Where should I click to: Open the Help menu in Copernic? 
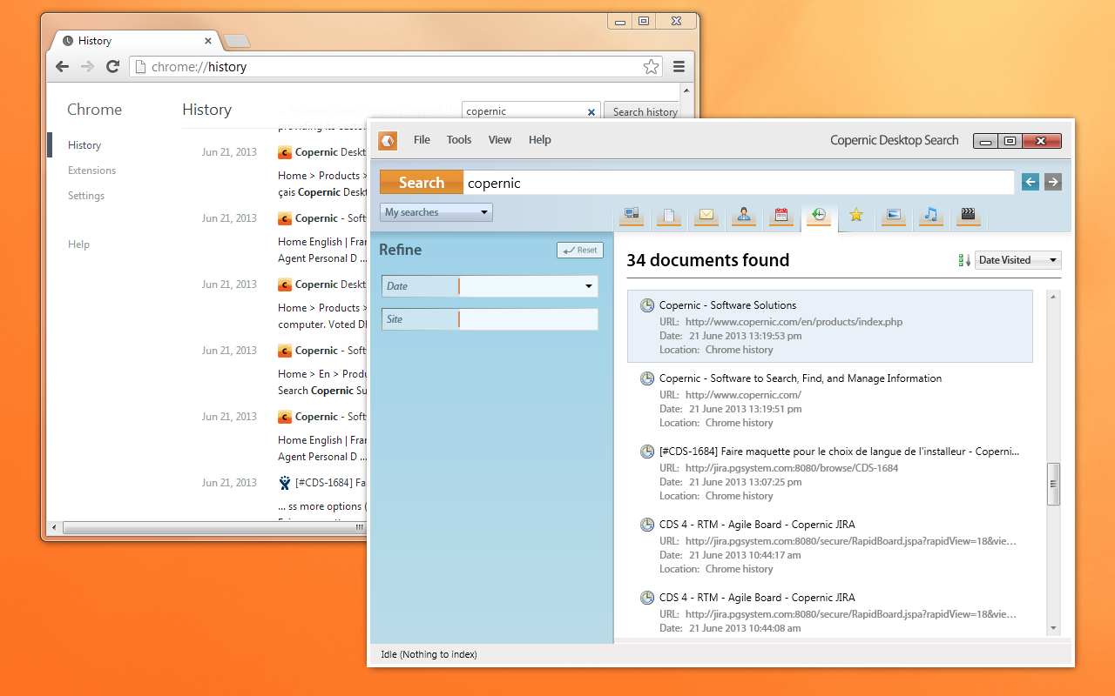540,140
